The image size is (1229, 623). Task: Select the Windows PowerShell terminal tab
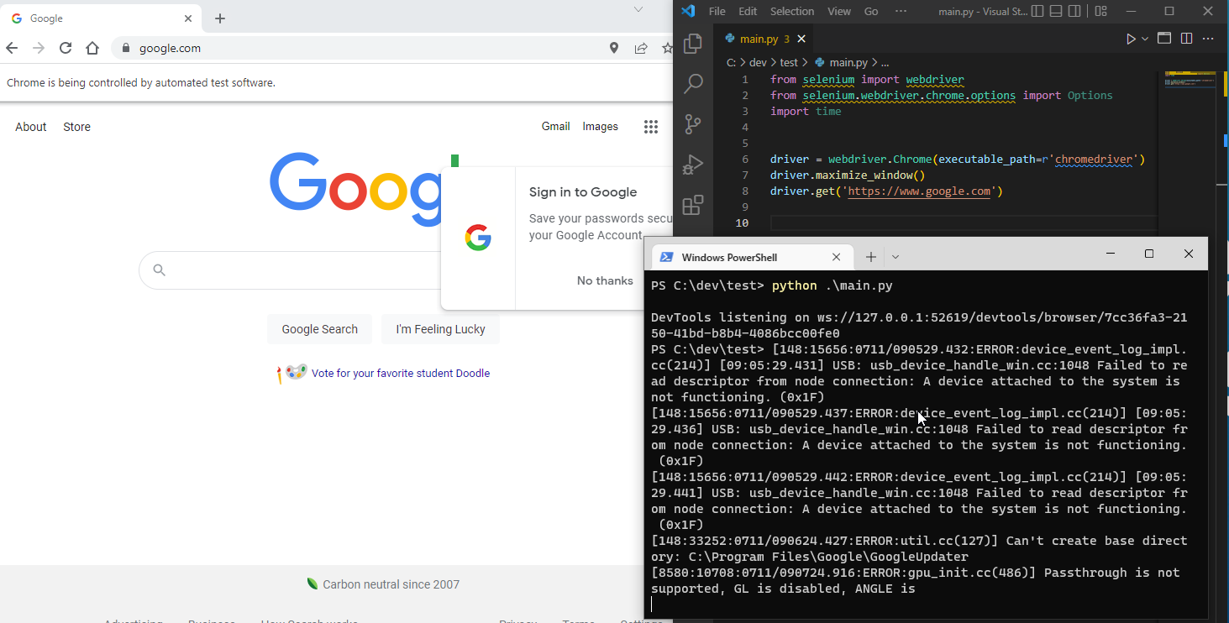tap(750, 257)
